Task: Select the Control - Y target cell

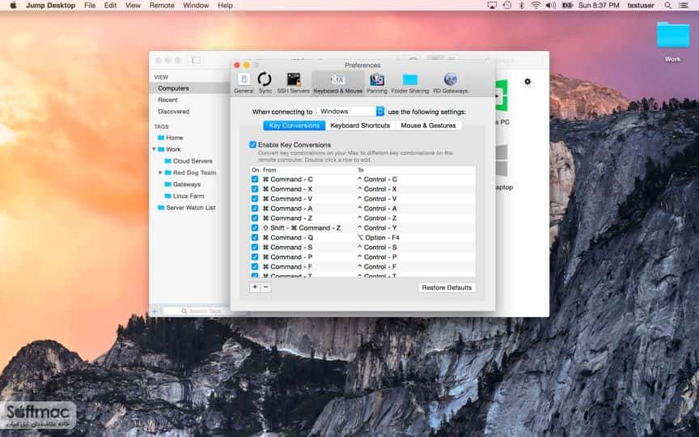Action: [x=377, y=228]
